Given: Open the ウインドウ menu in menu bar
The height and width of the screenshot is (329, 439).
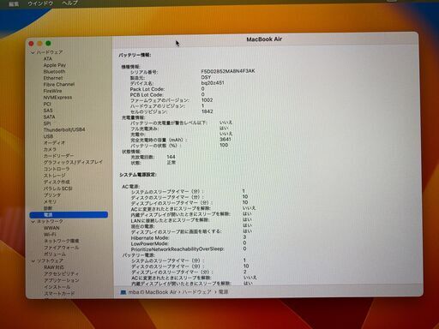Looking at the screenshot, I should (40, 3).
